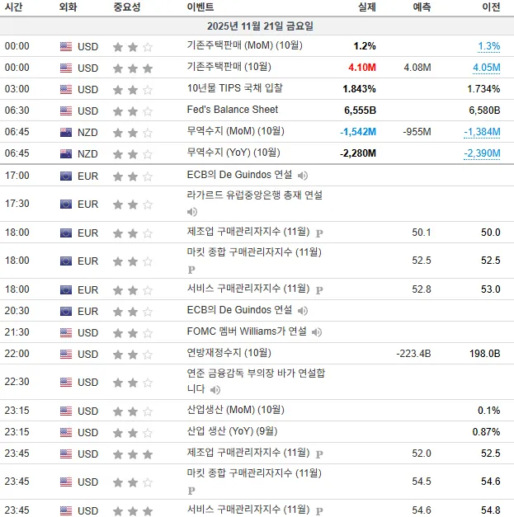
Task: Click the importance stars for 기존주택판매 (10월)
Action: [133, 68]
